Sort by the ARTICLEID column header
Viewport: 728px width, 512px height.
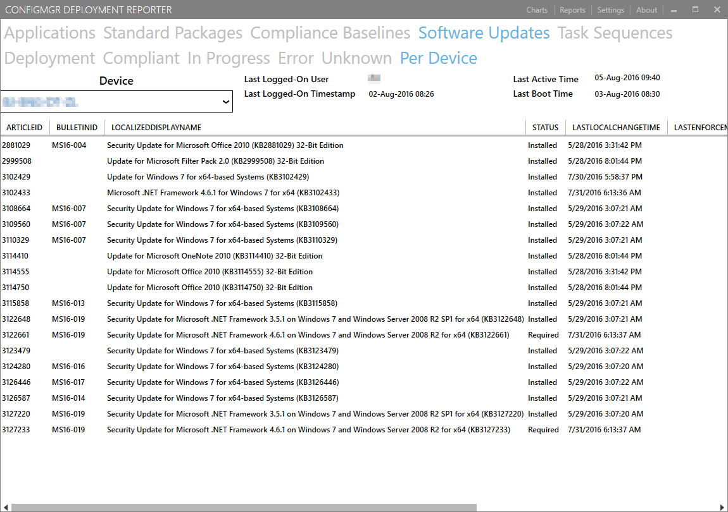pyautogui.click(x=24, y=128)
